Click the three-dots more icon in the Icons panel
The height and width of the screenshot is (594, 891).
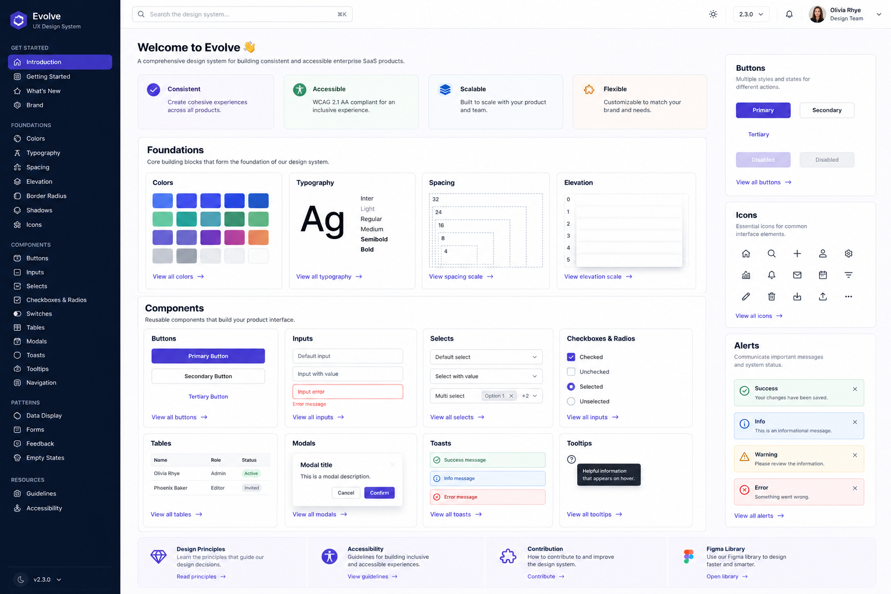[849, 296]
